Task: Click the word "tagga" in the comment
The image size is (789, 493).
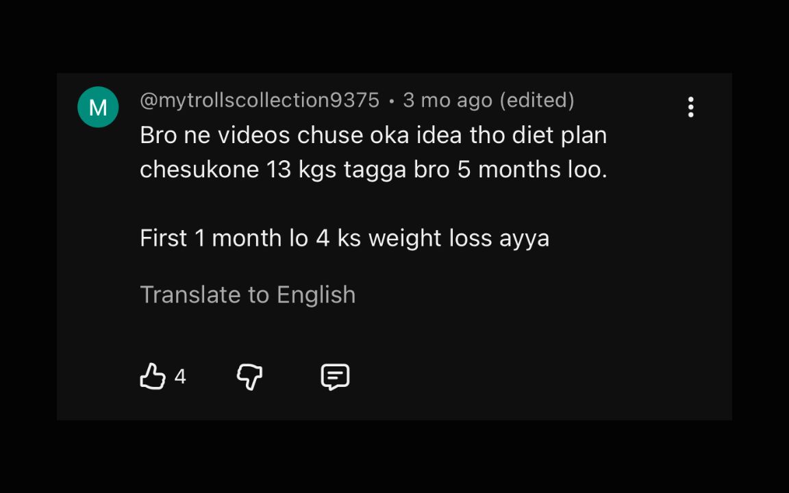Action: 375,169
